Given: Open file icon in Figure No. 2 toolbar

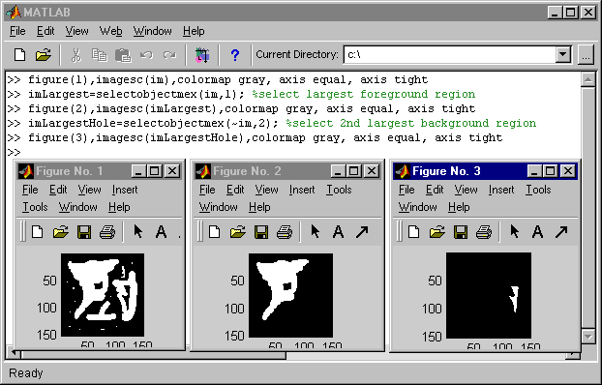Looking at the screenshot, I should (x=238, y=232).
